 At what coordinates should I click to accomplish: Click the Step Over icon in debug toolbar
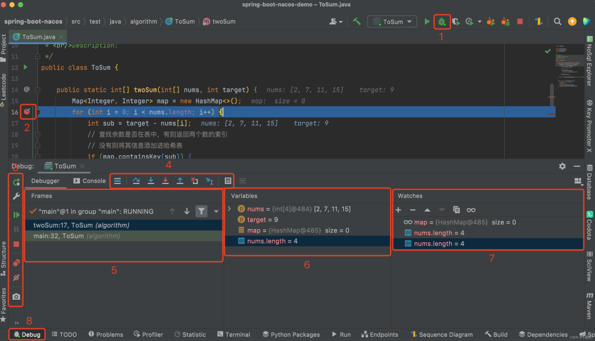[x=137, y=181]
